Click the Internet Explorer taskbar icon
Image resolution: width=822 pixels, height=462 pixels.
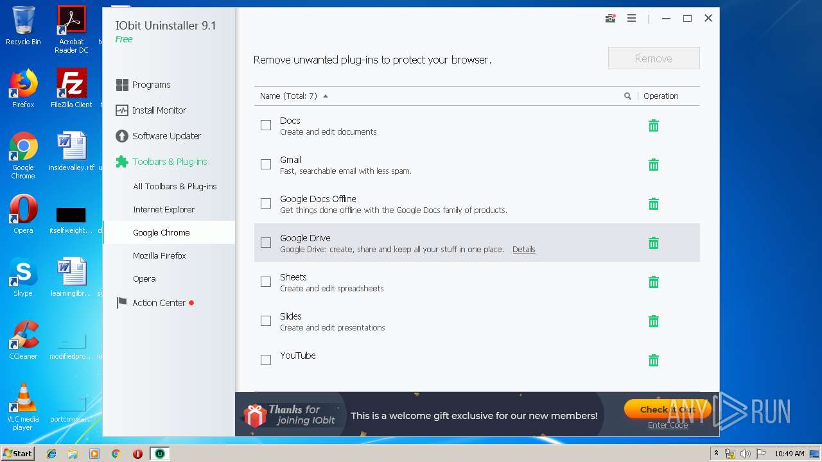(x=51, y=454)
